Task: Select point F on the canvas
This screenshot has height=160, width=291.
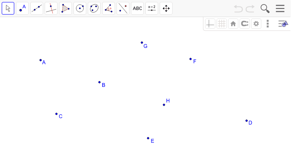Action: (x=190, y=59)
